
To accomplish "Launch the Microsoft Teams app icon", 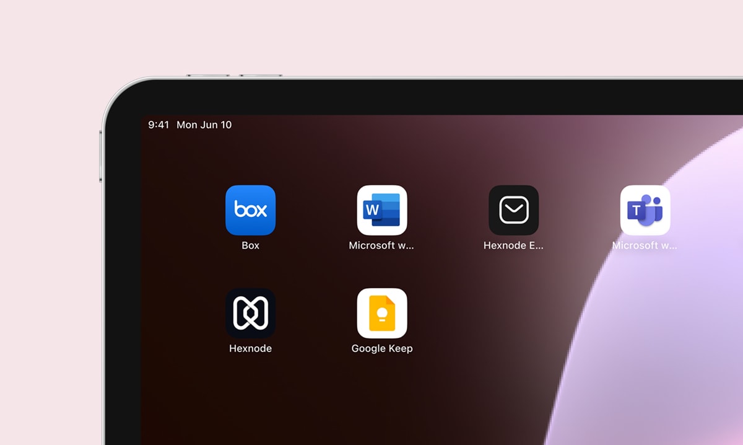I will click(645, 210).
